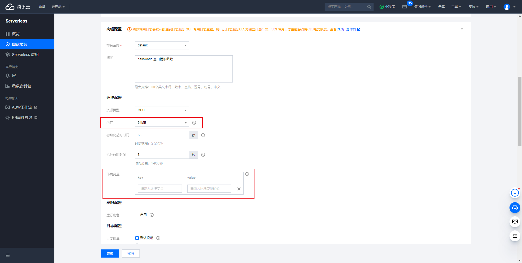The height and width of the screenshot is (263, 522).
Task: Expand the 命名空间 default dropdown
Action: (162, 45)
